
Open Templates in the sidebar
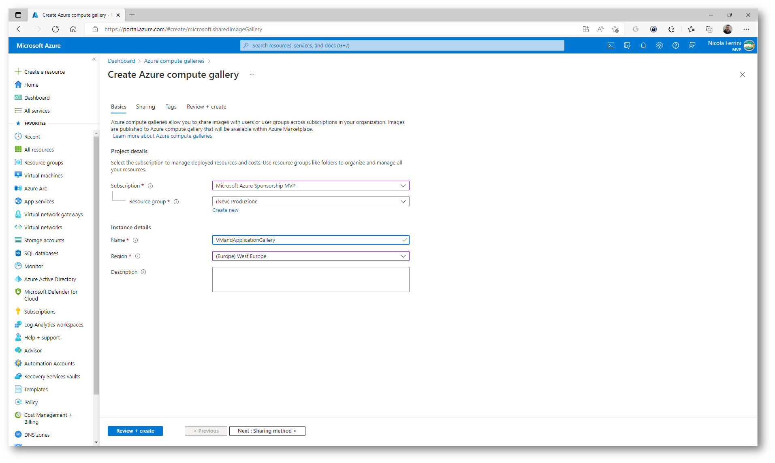pyautogui.click(x=36, y=389)
